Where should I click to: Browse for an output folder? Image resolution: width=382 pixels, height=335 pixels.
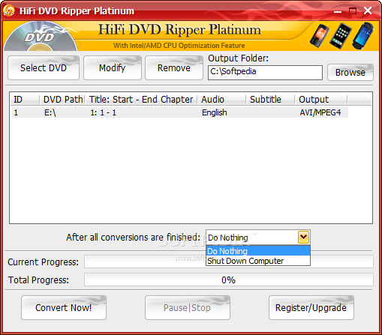[x=350, y=73]
